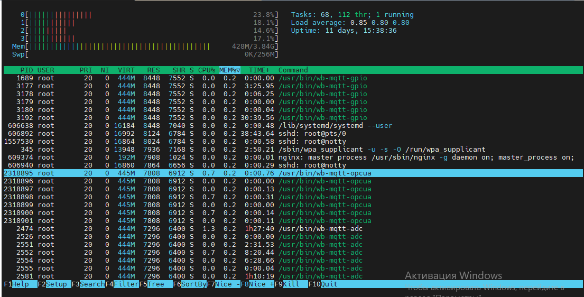The width and height of the screenshot is (584, 297).
Task: Select wb-mqtt-adc row PID 2526
Action: [293, 236]
